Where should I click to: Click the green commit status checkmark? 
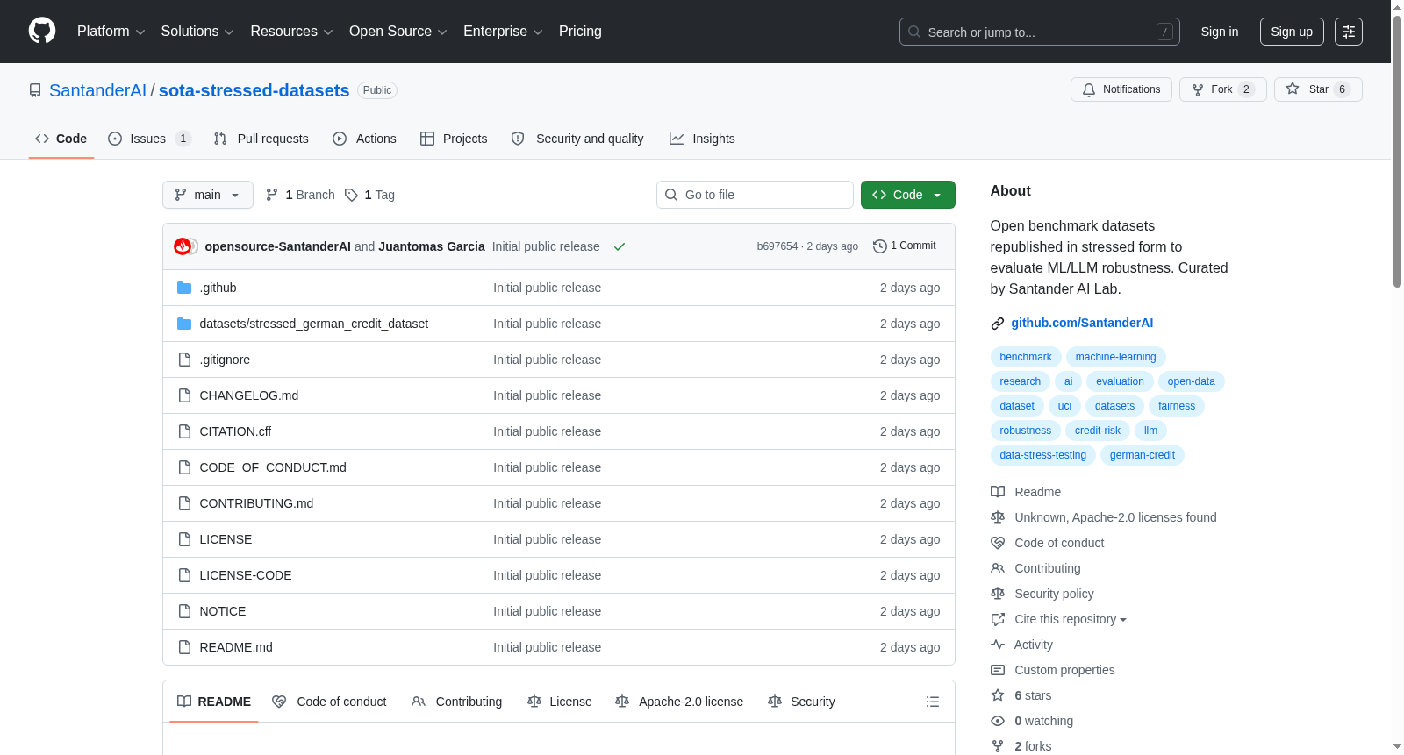(620, 246)
